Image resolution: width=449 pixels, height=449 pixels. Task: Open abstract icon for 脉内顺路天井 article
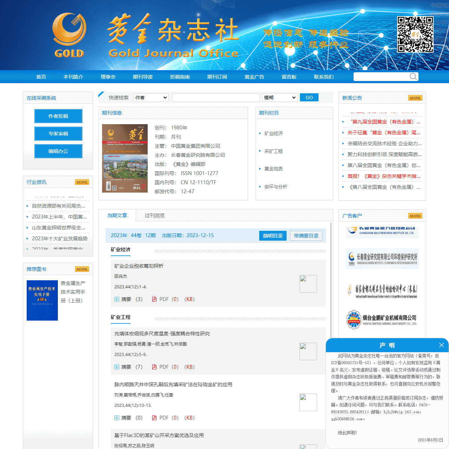tap(117, 418)
